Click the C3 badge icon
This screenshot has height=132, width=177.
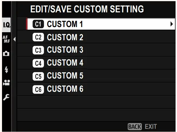point(38,50)
